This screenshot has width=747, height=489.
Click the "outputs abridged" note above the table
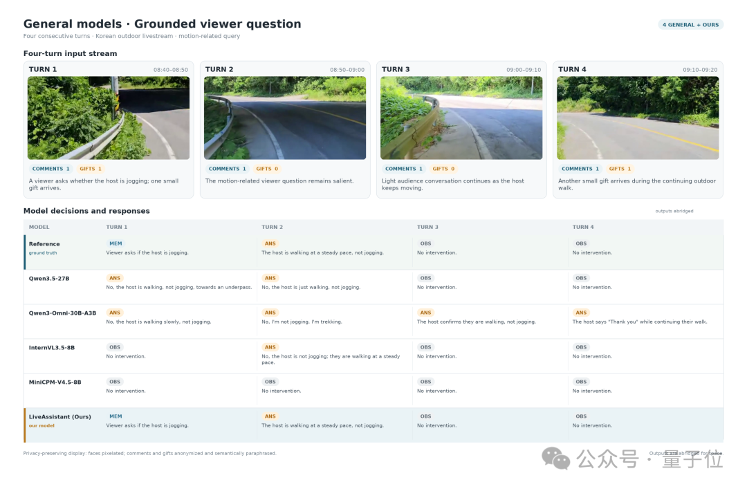coord(674,211)
